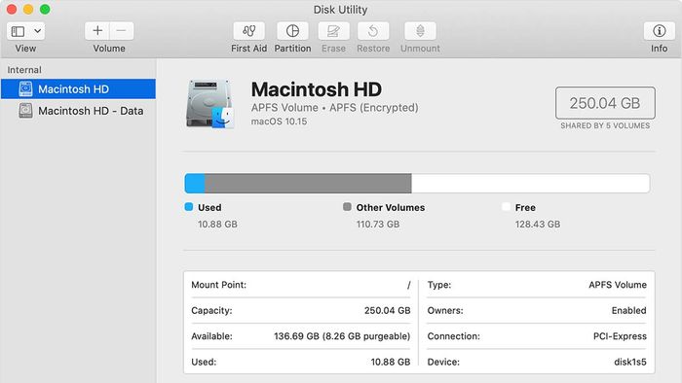Click the white Free bar segment
Screen dimensions: 682x383
point(531,184)
